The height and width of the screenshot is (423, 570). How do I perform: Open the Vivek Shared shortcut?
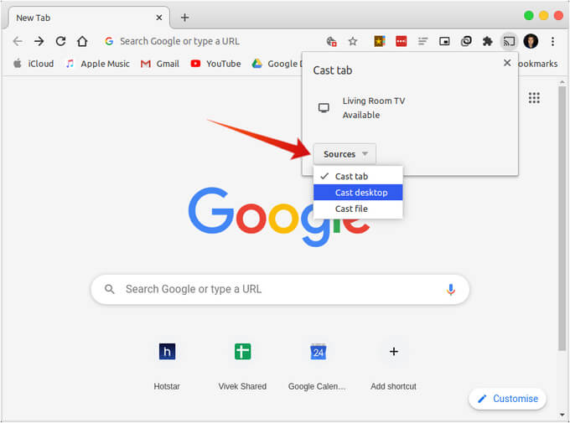pos(242,364)
